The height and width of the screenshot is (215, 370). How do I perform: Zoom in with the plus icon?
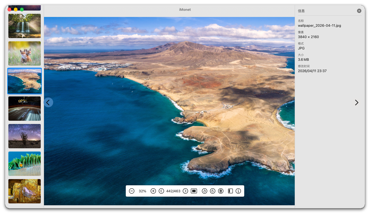pyautogui.click(x=153, y=191)
